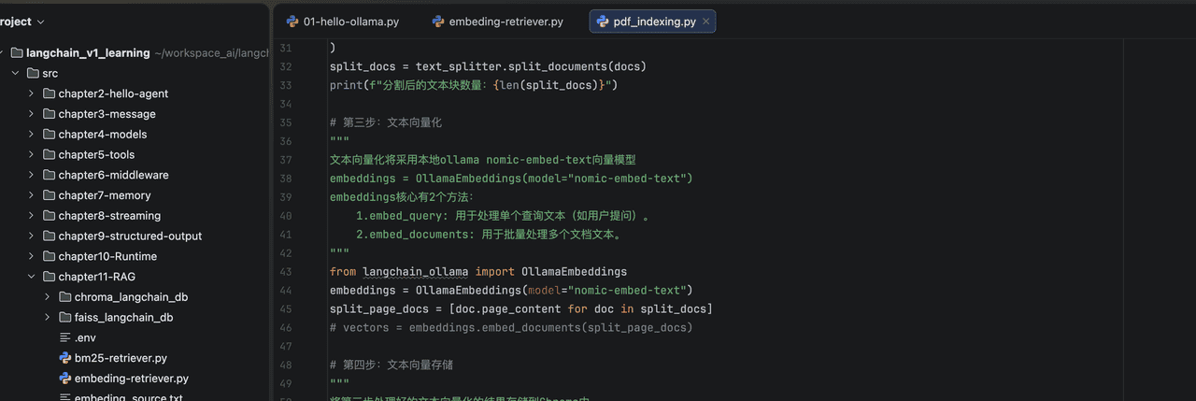Collapse the src directory chevron
Viewport: 1196px width, 401px height.
coord(14,73)
